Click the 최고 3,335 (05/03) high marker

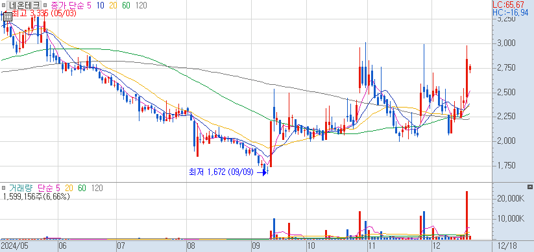coord(44,14)
